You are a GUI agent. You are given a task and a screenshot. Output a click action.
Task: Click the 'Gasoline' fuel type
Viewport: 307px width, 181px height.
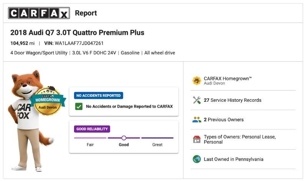click(130, 53)
